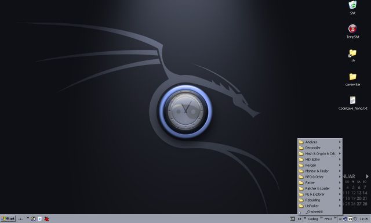Viewport: 371px width, 223px height.
Task: Show hidden tray icons with the arrow
Action: point(340,219)
